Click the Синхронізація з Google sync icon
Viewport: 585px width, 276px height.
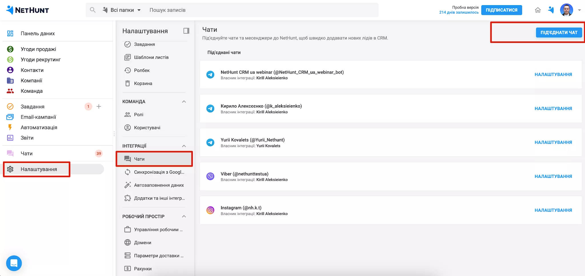click(128, 172)
